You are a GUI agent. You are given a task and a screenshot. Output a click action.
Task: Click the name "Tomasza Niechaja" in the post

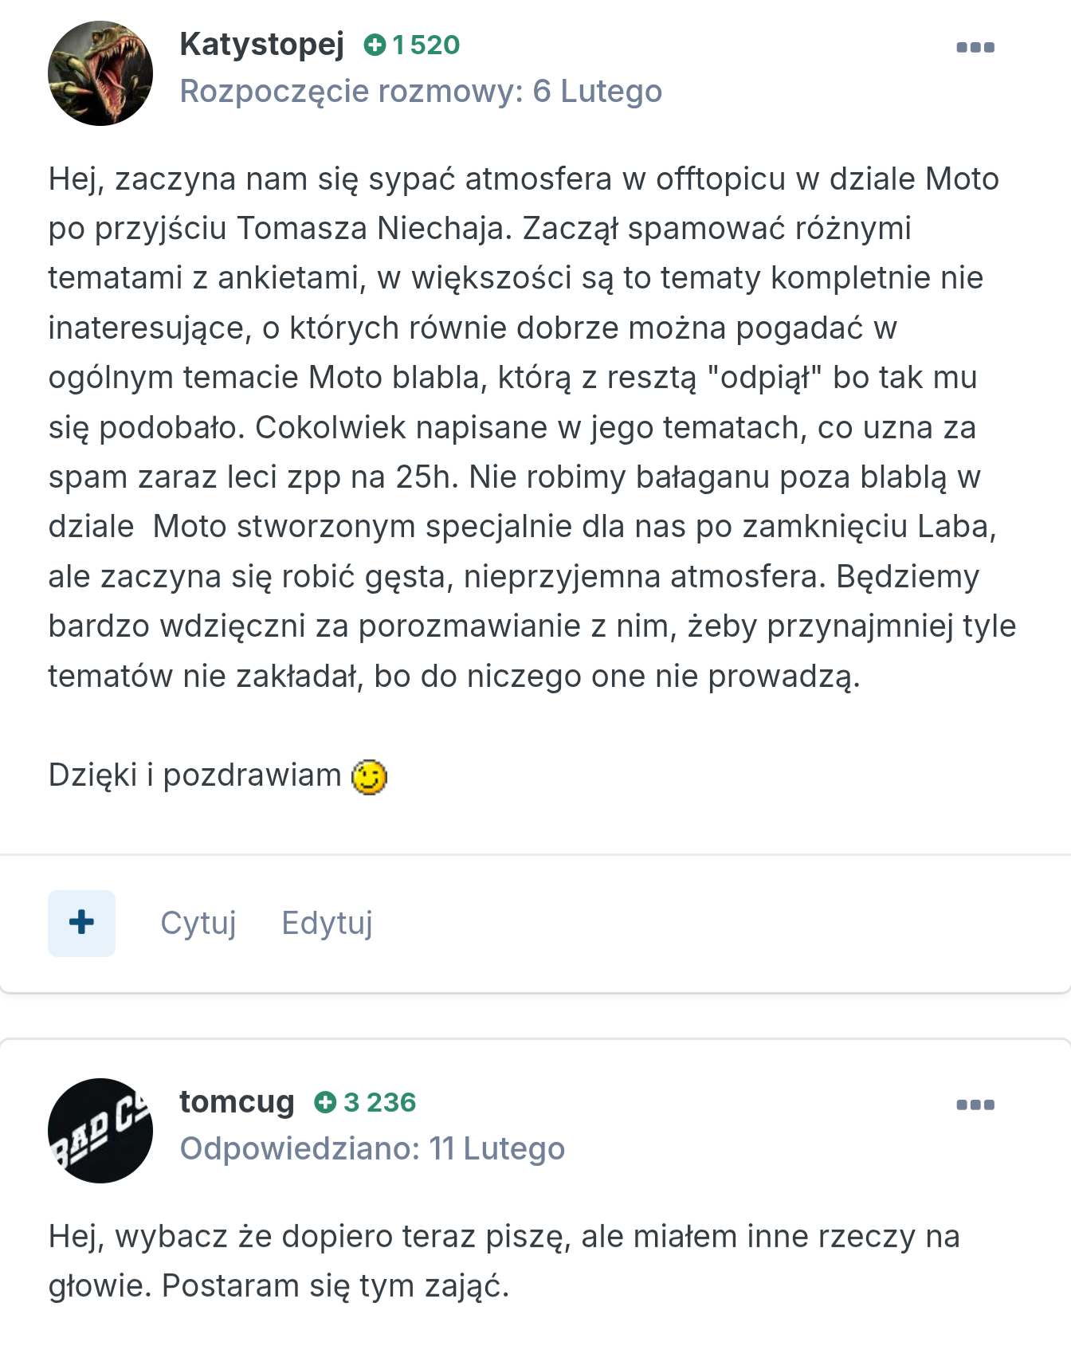(375, 229)
